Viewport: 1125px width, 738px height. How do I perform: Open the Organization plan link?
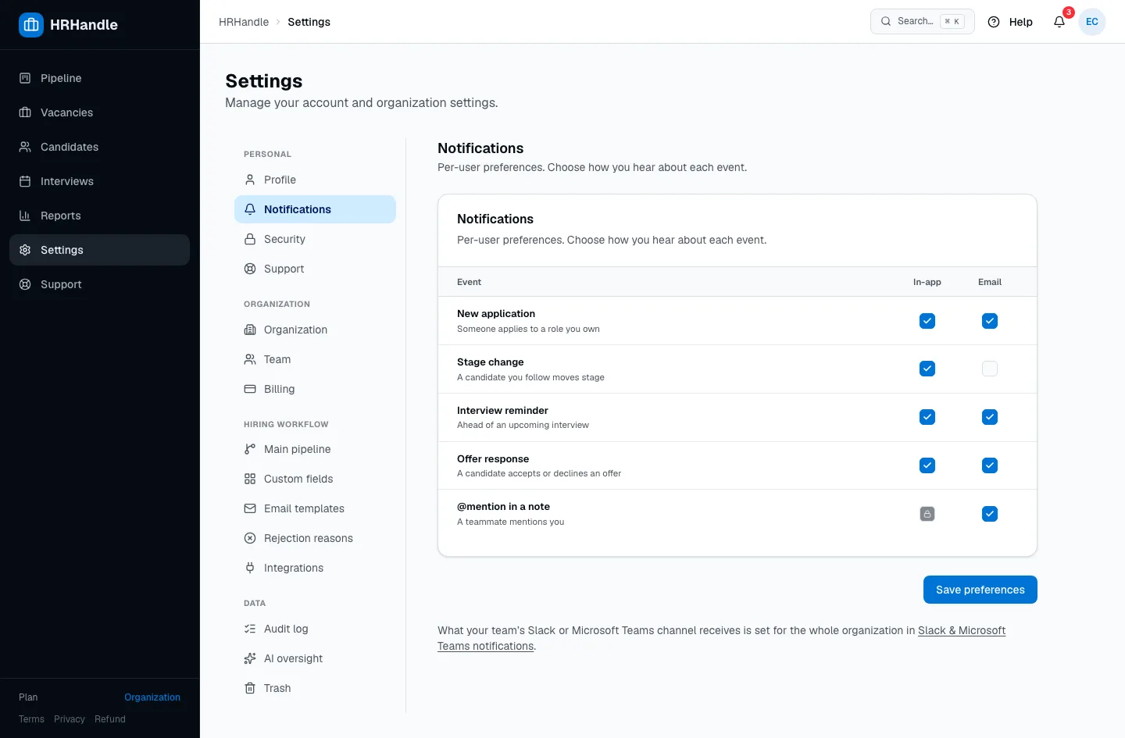click(x=152, y=697)
